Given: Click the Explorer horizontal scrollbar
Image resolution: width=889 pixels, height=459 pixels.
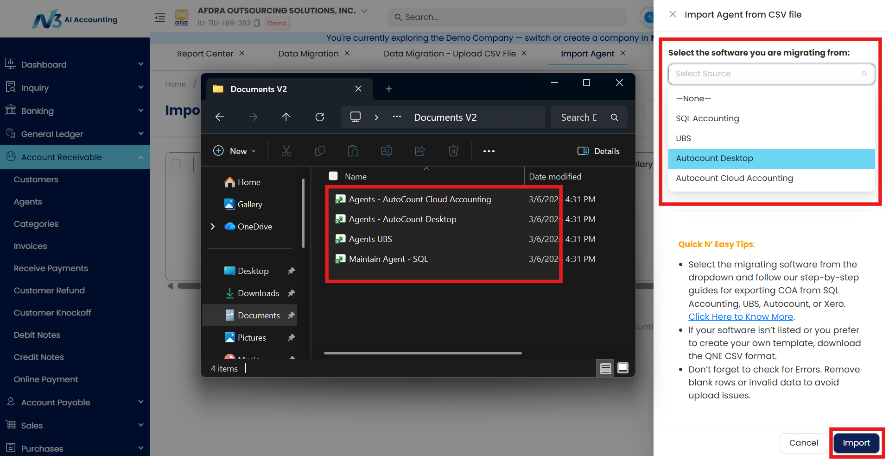Looking at the screenshot, I should click(x=423, y=353).
